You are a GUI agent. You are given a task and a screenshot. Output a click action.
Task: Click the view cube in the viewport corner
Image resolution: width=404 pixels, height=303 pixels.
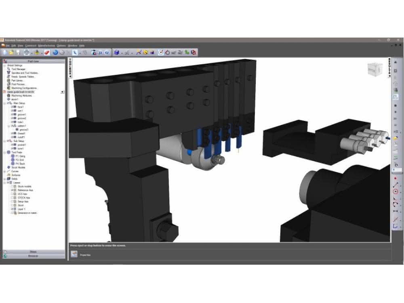[x=375, y=69]
